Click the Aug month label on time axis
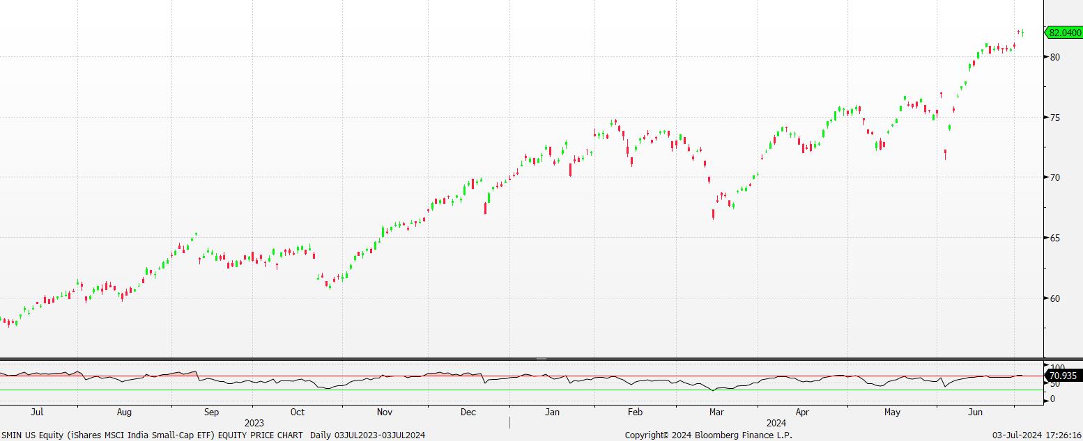Screen dimensions: 1083x441 tap(124, 412)
